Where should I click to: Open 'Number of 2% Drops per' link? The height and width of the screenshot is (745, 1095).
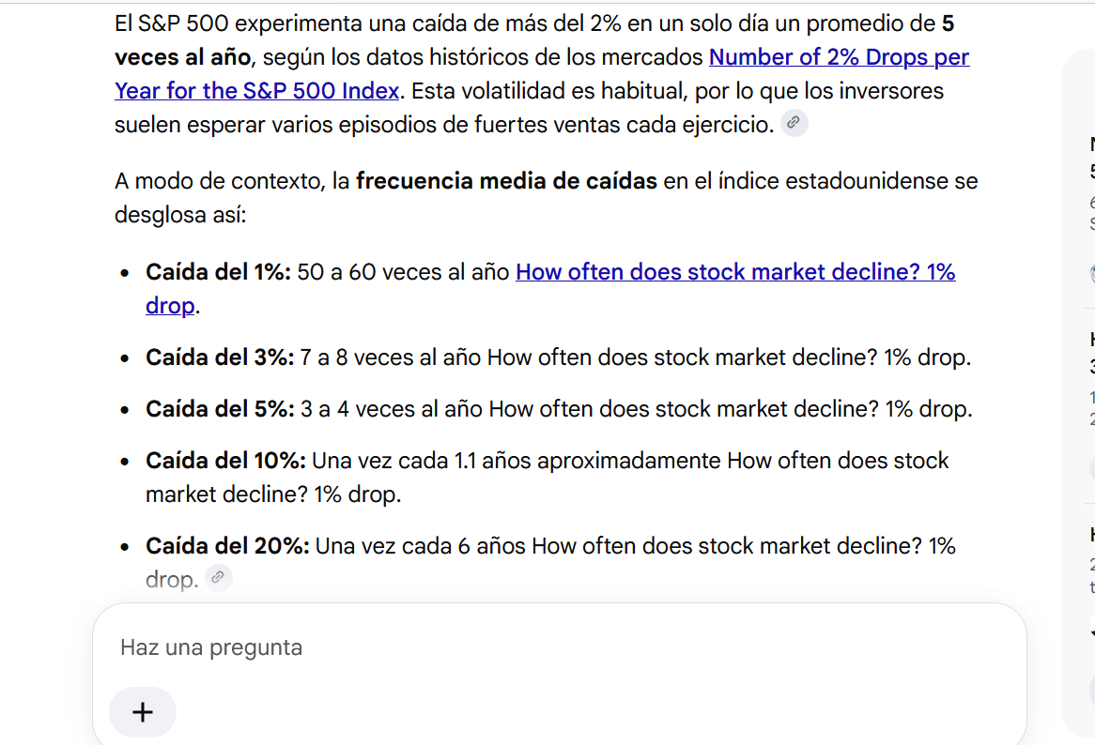(x=839, y=57)
